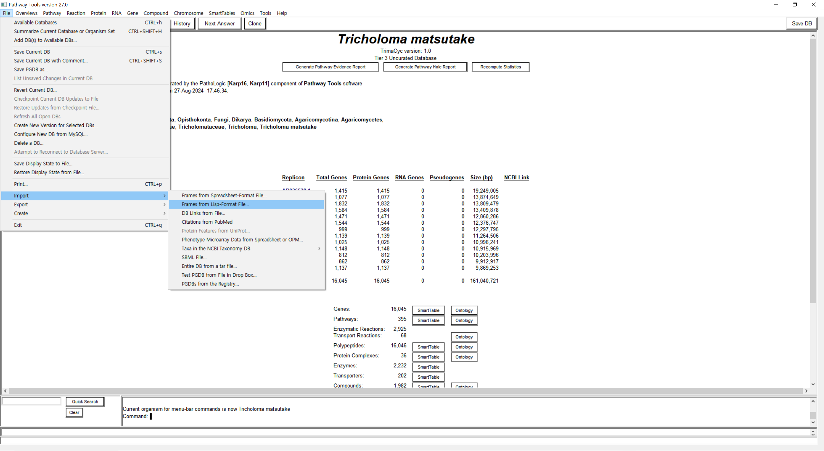The width and height of the screenshot is (824, 451).
Task: Click the quick search input field
Action: pyautogui.click(x=31, y=401)
